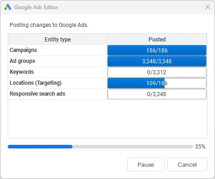The height and width of the screenshot is (179, 215).
Task: Click the 'Posting changes to Google Ads.' message
Action: pos(49,25)
